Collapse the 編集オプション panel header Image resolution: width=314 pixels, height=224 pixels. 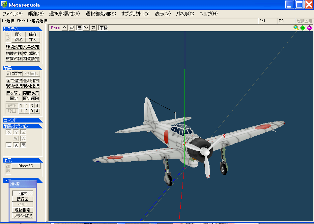[23, 126]
